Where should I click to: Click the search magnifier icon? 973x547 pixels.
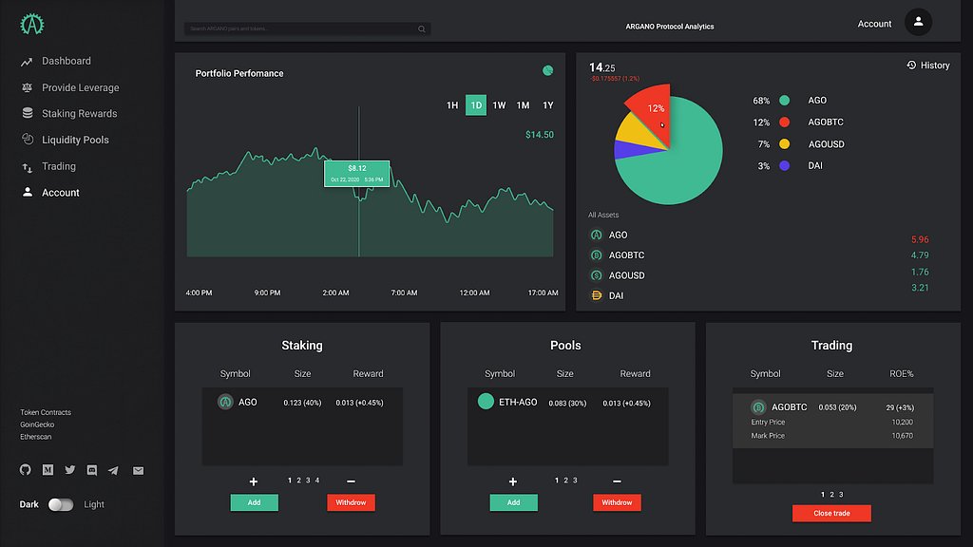tap(421, 28)
